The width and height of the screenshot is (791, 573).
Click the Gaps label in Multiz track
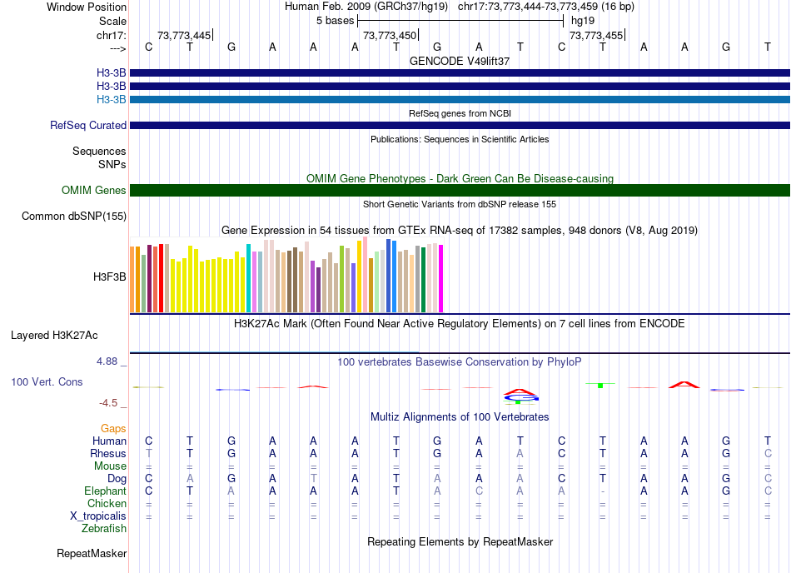[x=113, y=428]
